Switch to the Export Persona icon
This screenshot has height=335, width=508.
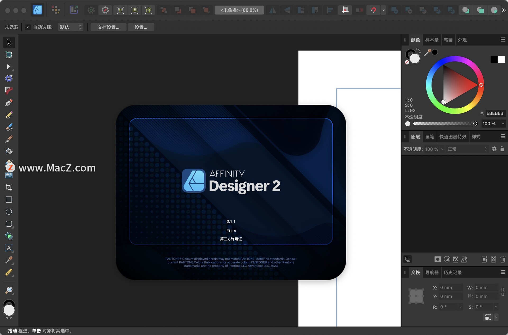click(x=74, y=10)
